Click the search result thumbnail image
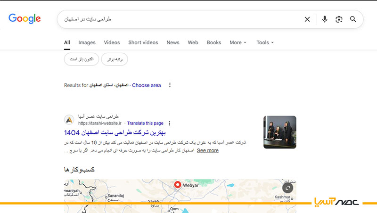This screenshot has height=213, width=377. 279,132
